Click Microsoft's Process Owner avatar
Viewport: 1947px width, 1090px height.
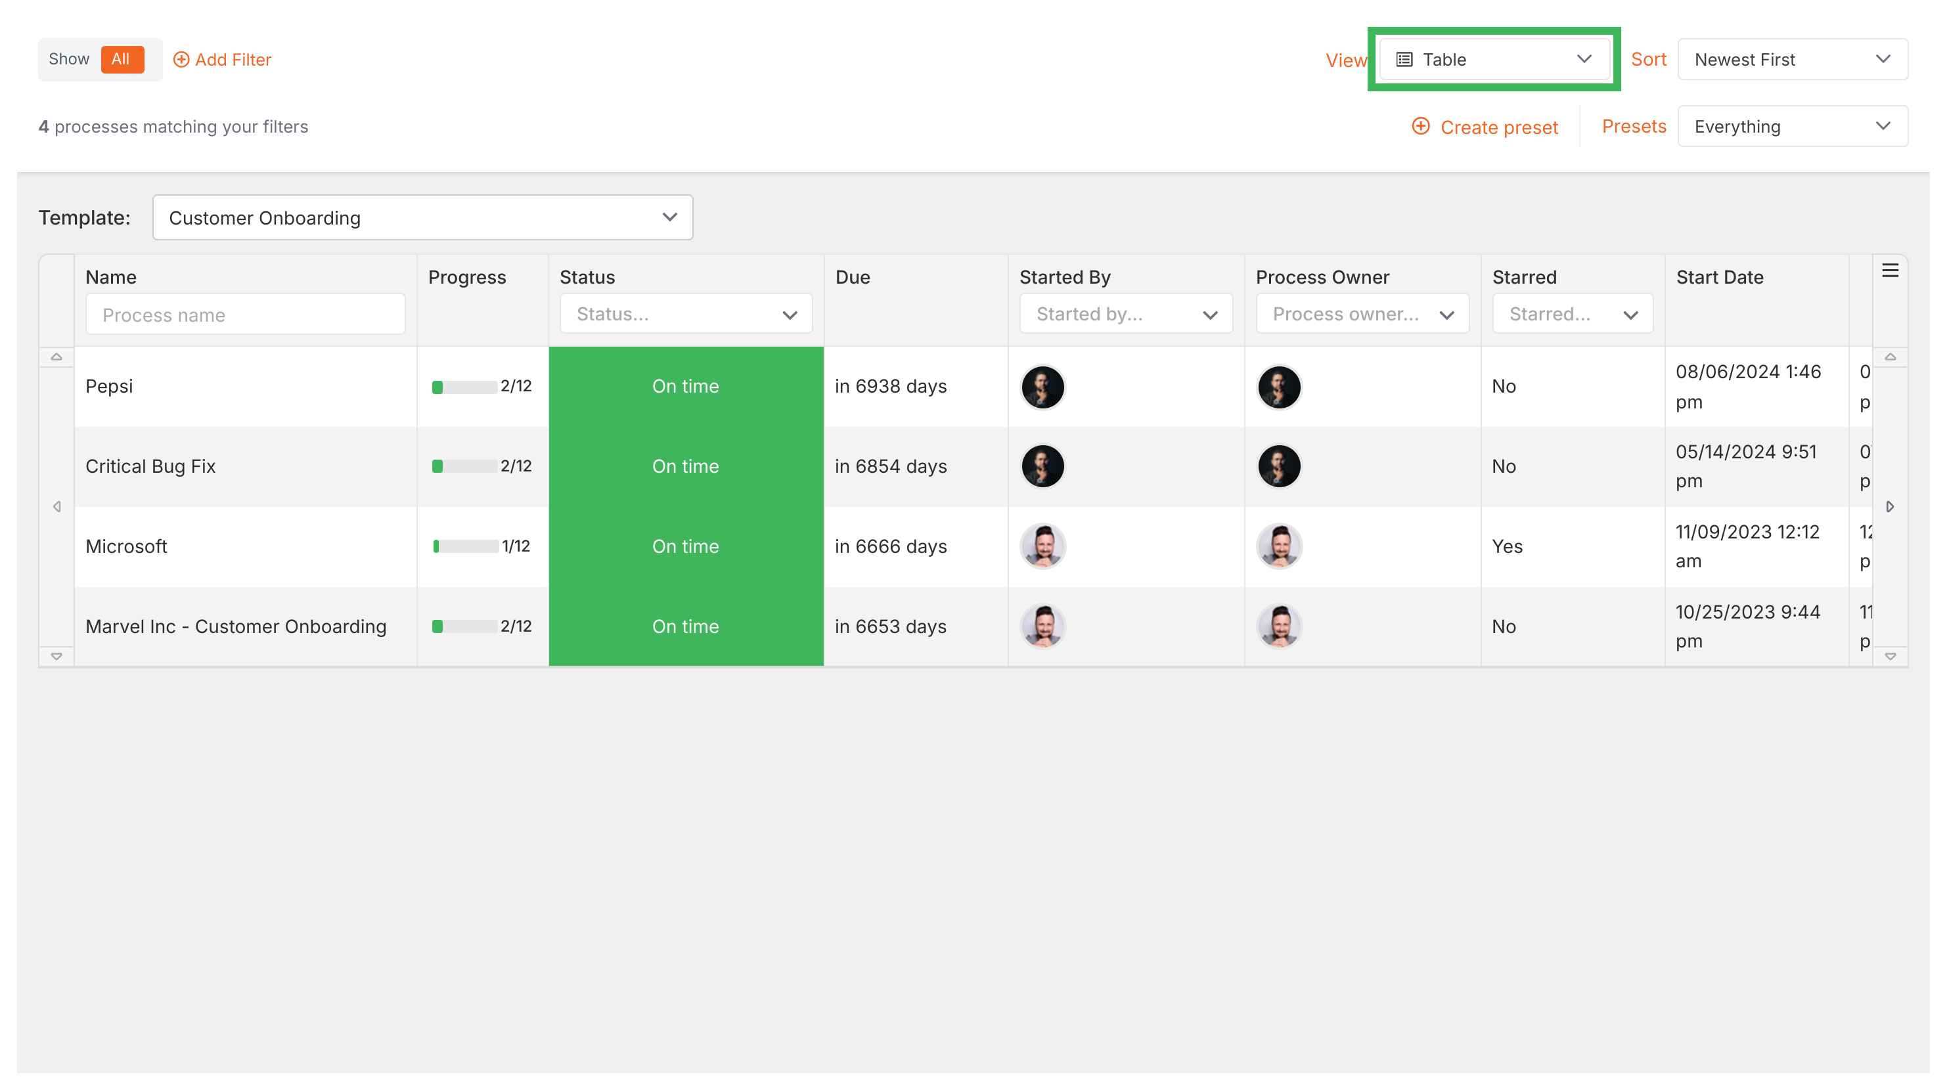(1279, 546)
